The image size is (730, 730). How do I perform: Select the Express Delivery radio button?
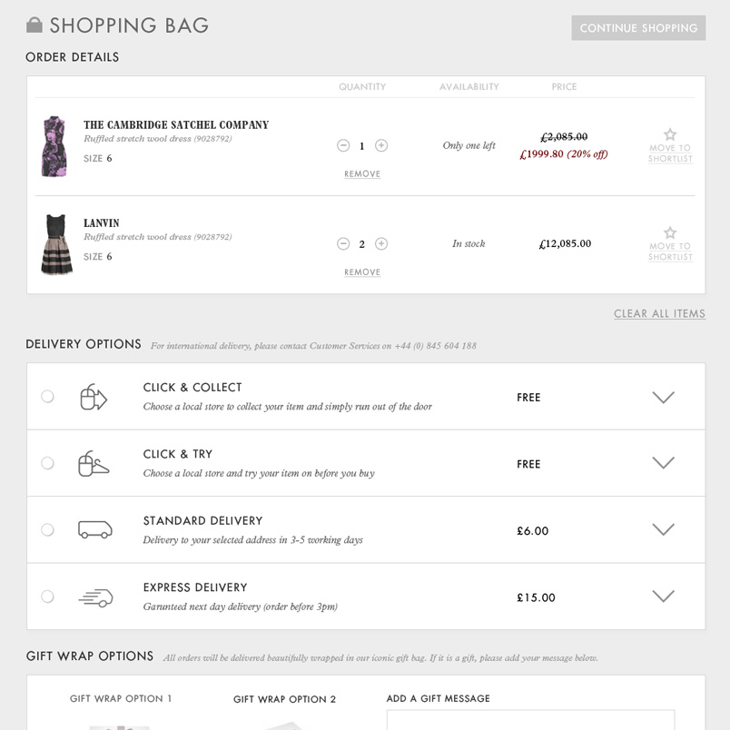(47, 597)
